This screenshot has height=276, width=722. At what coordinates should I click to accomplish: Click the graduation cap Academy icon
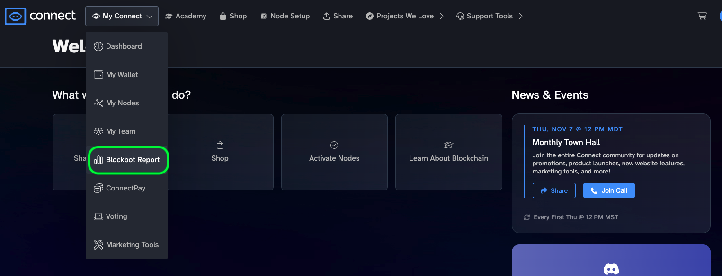click(168, 16)
